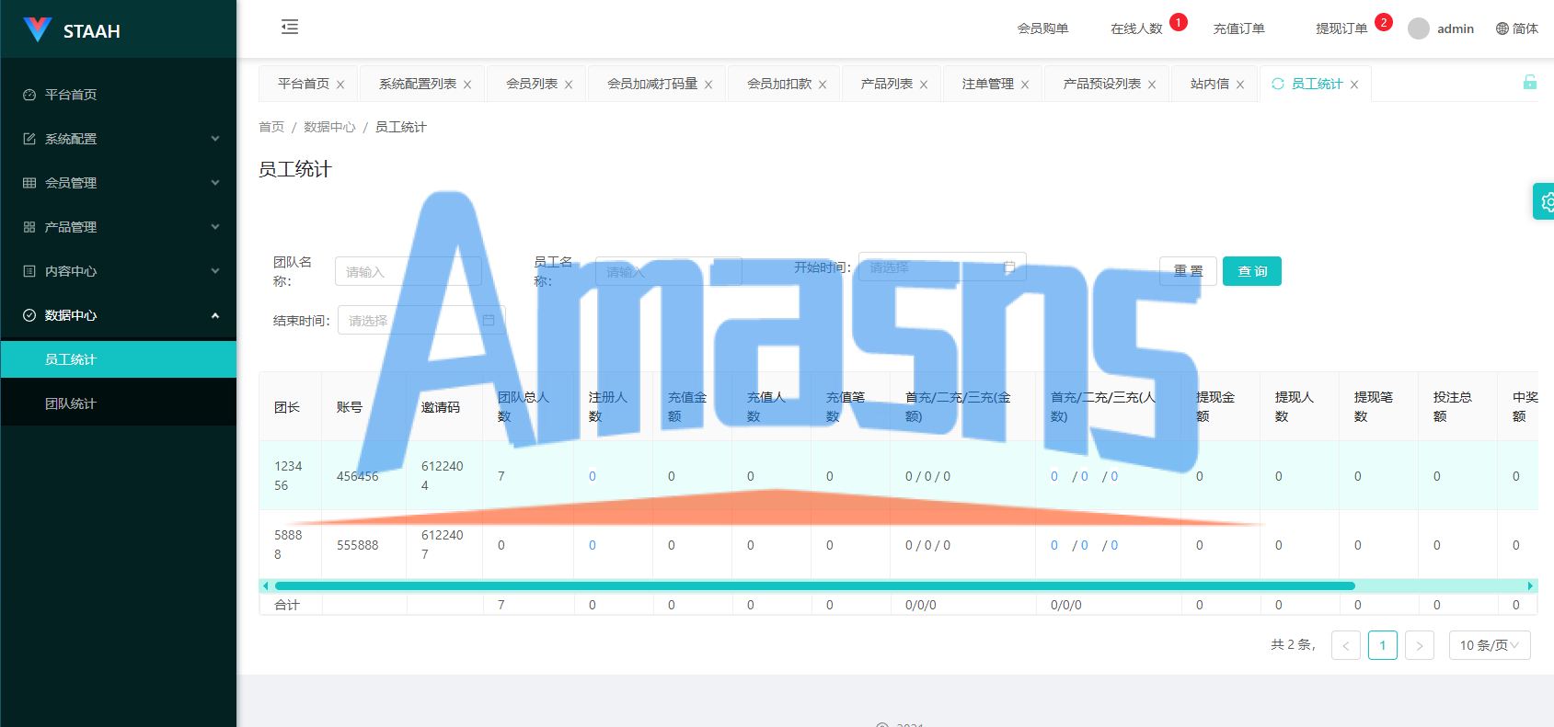Open the 10 条/页 page size dropdown
Image resolution: width=1554 pixels, height=727 pixels.
1490,645
